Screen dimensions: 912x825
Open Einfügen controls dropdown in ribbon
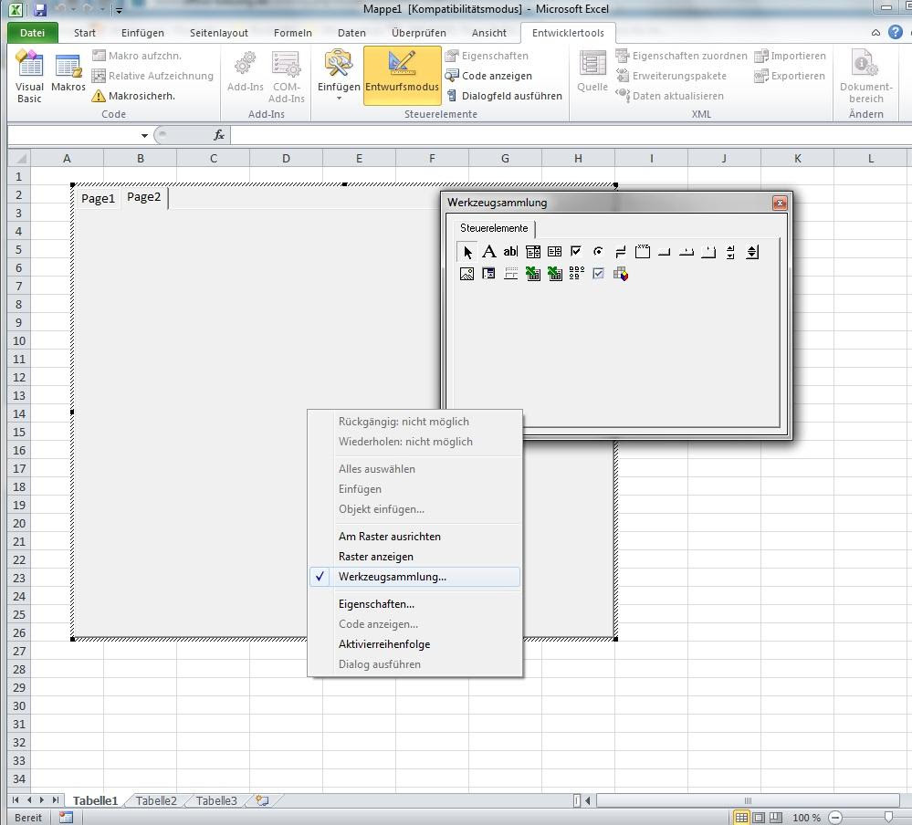(339, 75)
